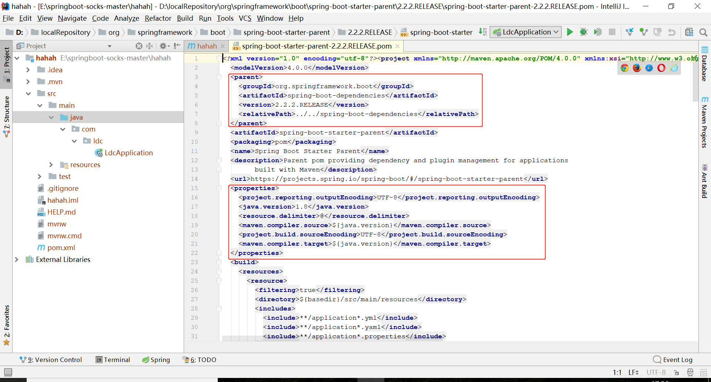Toggle tool window quick access icon in status bar
This screenshot has height=382, width=711.
pyautogui.click(x=8, y=372)
